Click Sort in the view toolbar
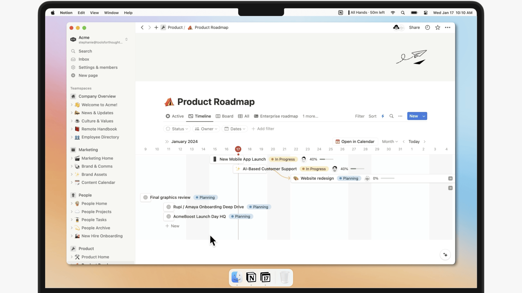Viewport: 522px width, 293px height. [372, 116]
